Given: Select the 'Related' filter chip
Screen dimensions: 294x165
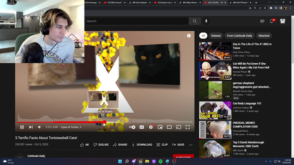Looking at the screenshot, I should [216, 36].
